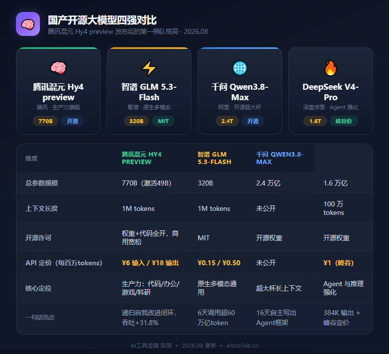Click 未公开 in the 上下文长度 row
The image size is (389, 354).
pos(266,208)
